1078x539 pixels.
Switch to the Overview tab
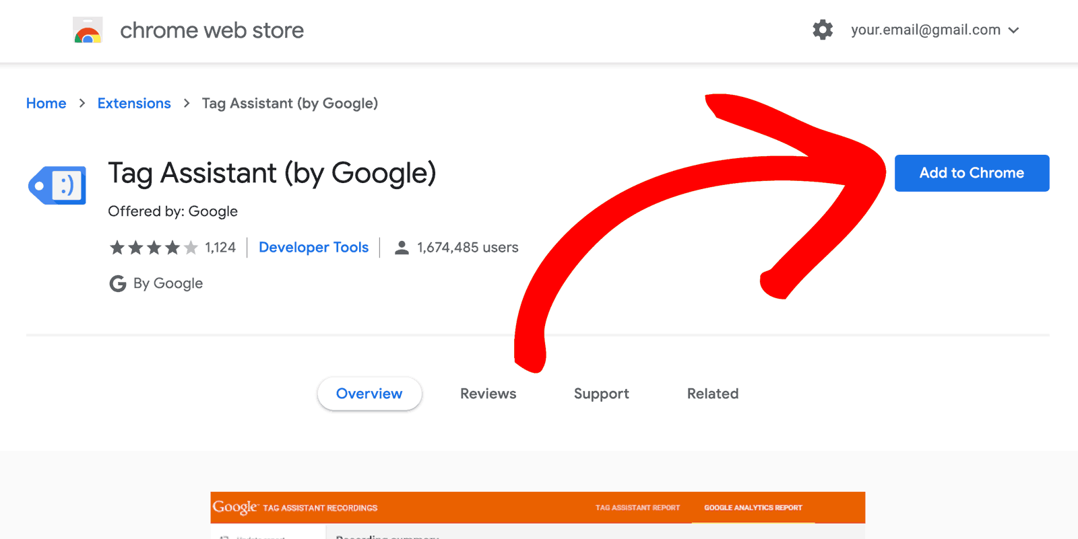[369, 394]
